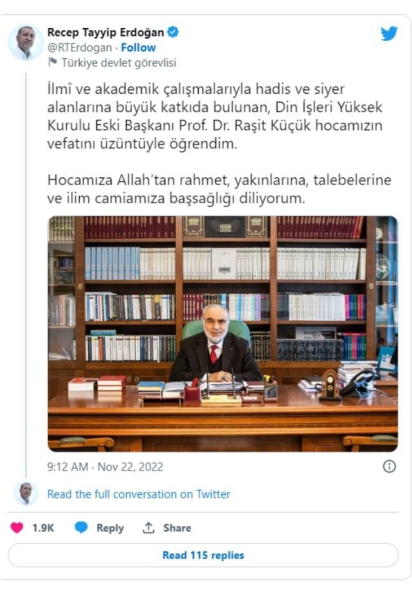
Task: Click the Türkiye devlet görevlisi label
Action: pos(118,62)
